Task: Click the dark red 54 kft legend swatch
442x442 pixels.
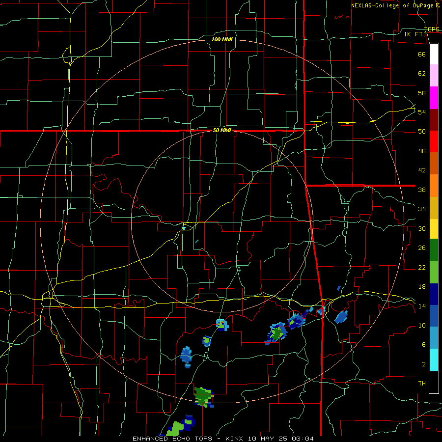Action: [x=434, y=120]
